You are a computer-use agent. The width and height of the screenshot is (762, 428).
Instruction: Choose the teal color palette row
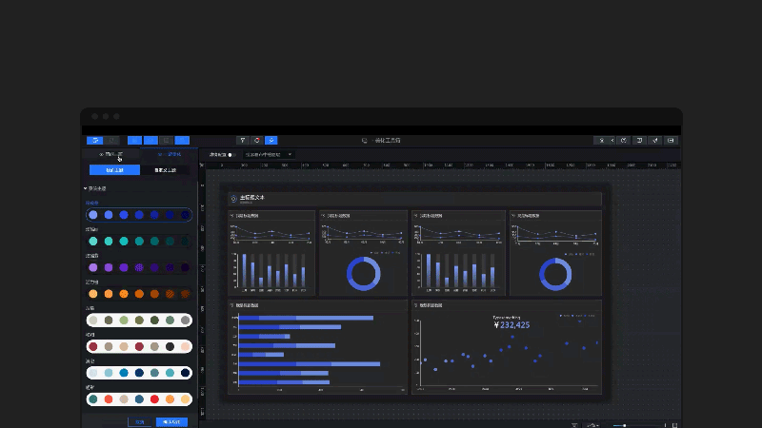pyautogui.click(x=139, y=242)
